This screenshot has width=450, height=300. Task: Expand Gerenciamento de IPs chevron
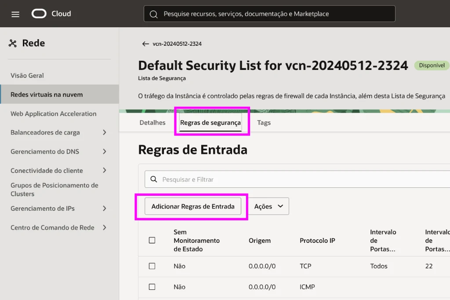[105, 209]
